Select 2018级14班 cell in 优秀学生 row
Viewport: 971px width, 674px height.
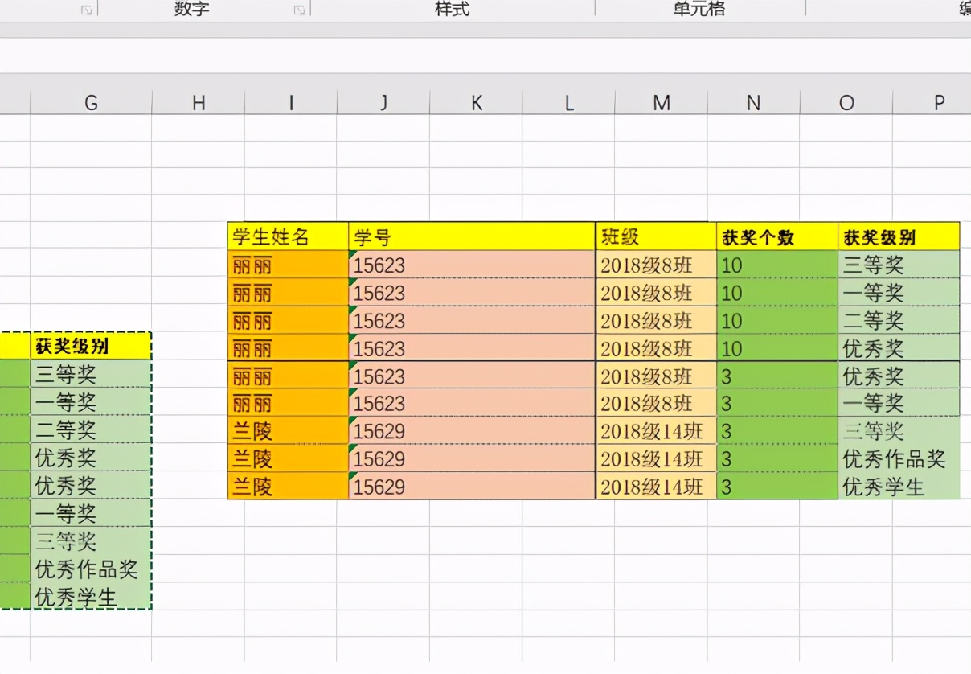tap(656, 486)
